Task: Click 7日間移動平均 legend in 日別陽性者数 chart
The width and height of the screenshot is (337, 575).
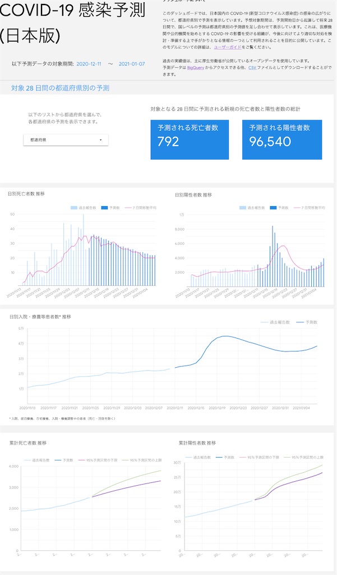Action: (309, 208)
